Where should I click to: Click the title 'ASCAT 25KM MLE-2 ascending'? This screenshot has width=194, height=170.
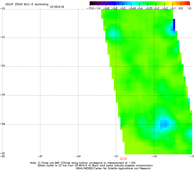click(x=27, y=4)
